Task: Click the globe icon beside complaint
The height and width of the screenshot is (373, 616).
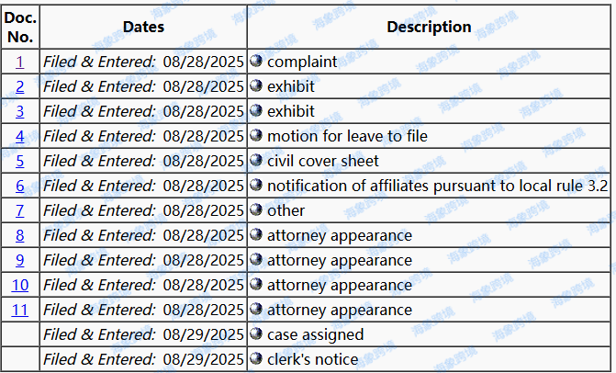Action: [x=256, y=62]
